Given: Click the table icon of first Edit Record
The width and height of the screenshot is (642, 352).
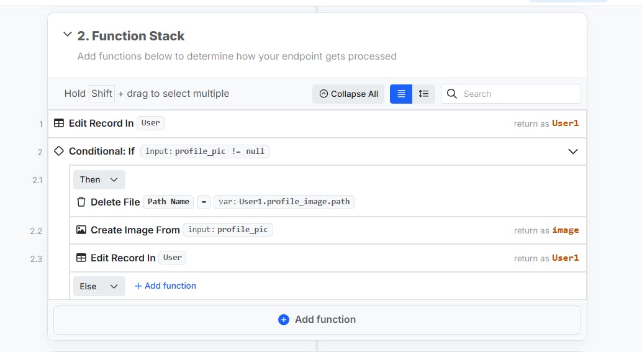Looking at the screenshot, I should 59,123.
